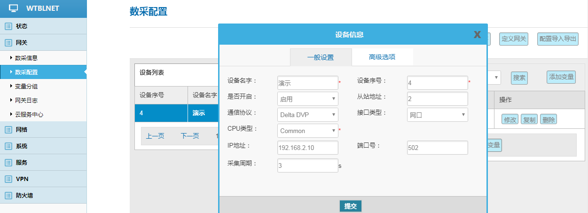Click the 网络 menu list icon
The image size is (588, 213).
[8, 129]
